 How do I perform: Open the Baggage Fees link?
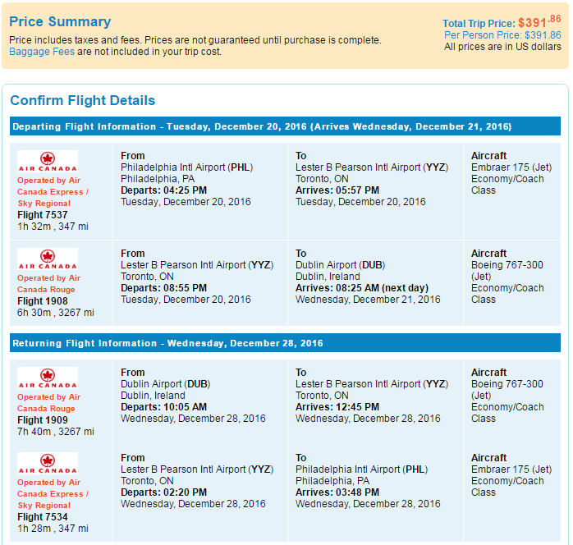[x=42, y=52]
